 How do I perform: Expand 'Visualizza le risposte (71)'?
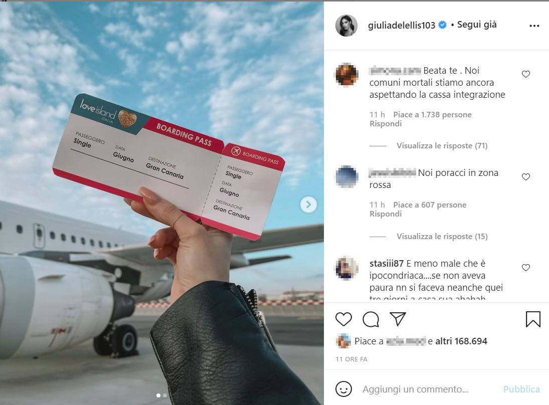coord(442,146)
